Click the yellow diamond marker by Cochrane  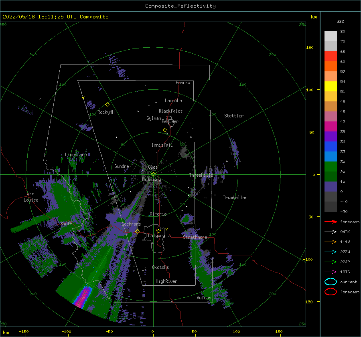click(x=137, y=231)
